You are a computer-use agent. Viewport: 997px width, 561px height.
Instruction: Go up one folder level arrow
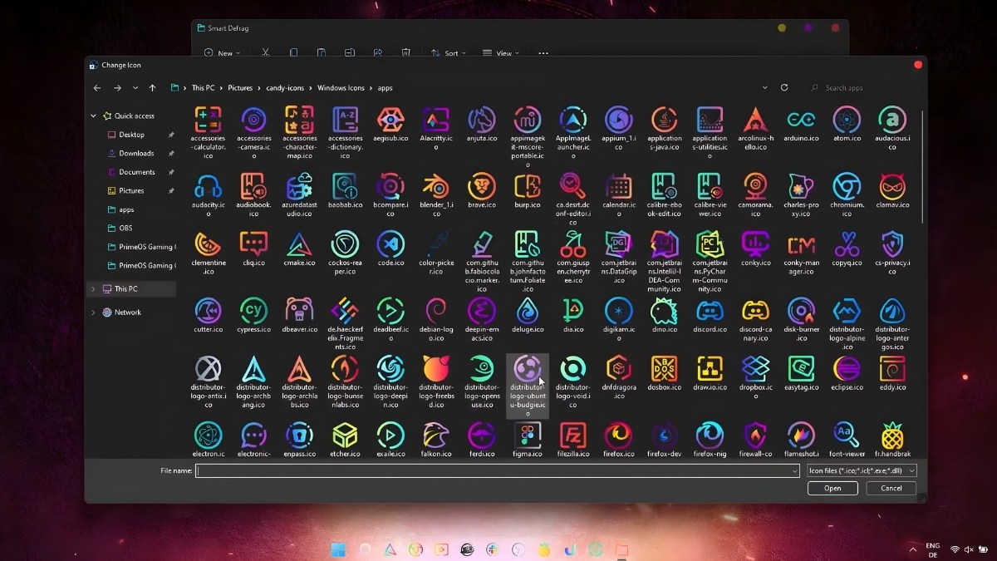point(152,88)
